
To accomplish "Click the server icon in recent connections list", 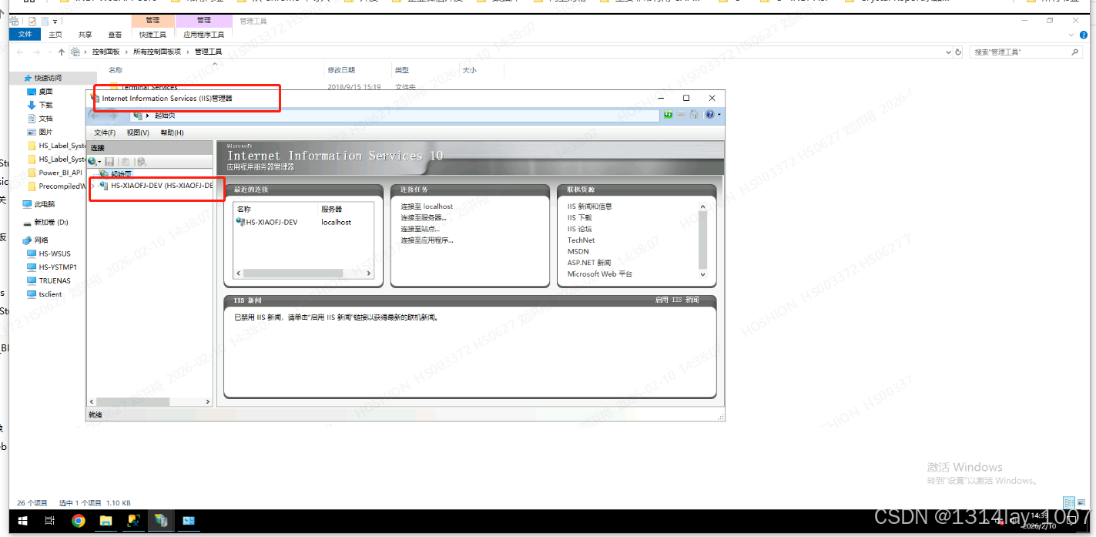I will click(241, 222).
